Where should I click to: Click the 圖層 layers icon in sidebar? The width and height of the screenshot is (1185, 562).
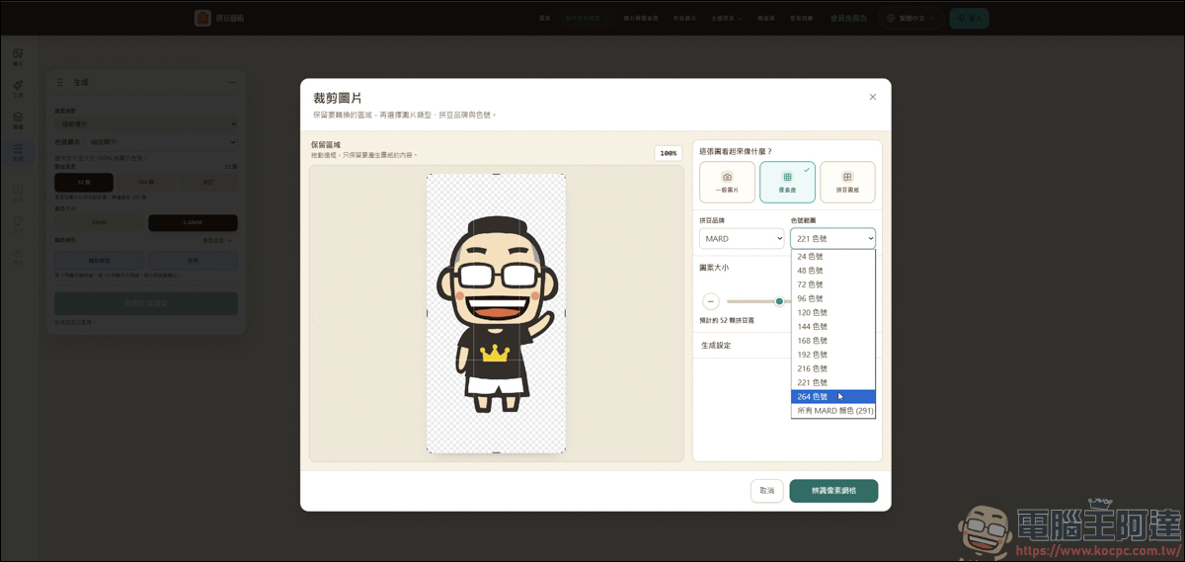pyautogui.click(x=18, y=120)
